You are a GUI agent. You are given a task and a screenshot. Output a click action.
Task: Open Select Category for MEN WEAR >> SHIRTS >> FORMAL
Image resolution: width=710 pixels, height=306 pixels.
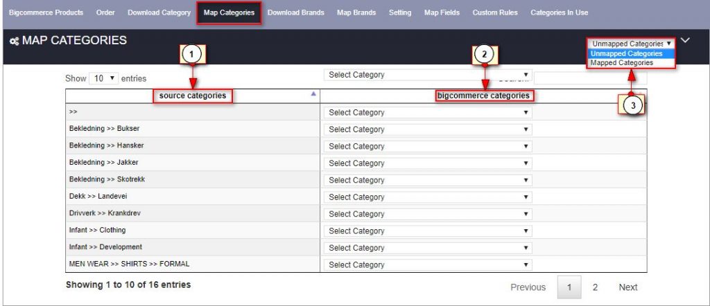[x=428, y=265]
